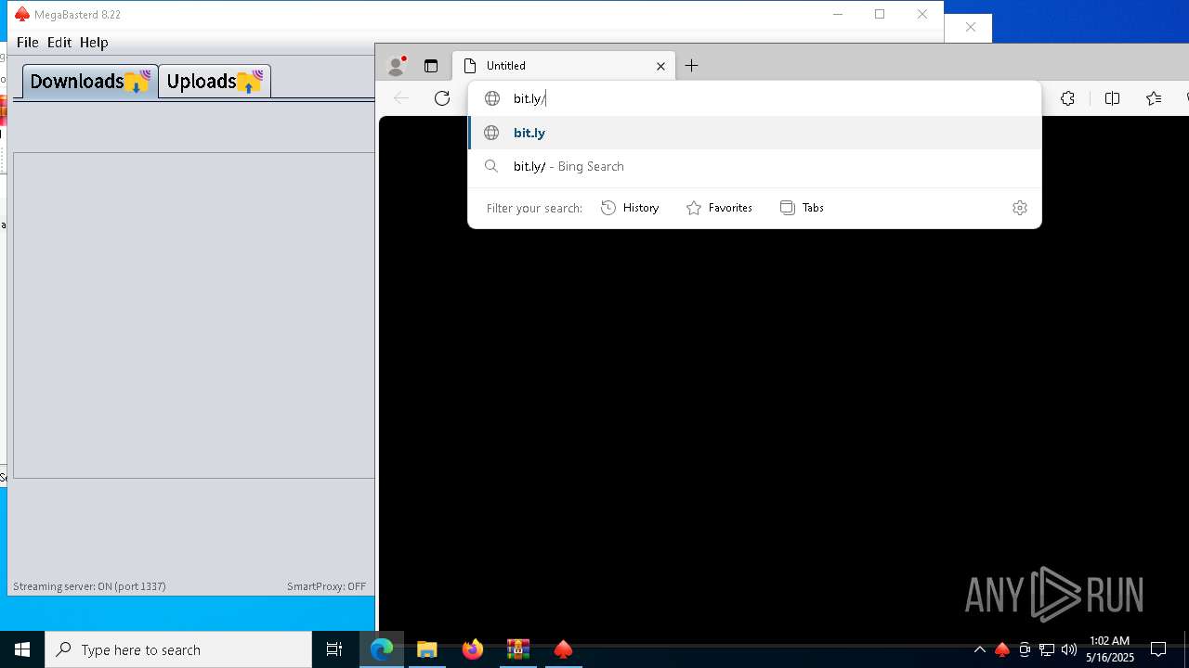Open Microsoft Edge from the taskbar
This screenshot has width=1189, height=668.
[x=382, y=649]
